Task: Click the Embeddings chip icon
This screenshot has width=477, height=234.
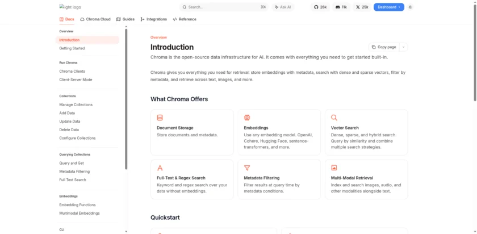Action: pyautogui.click(x=247, y=118)
